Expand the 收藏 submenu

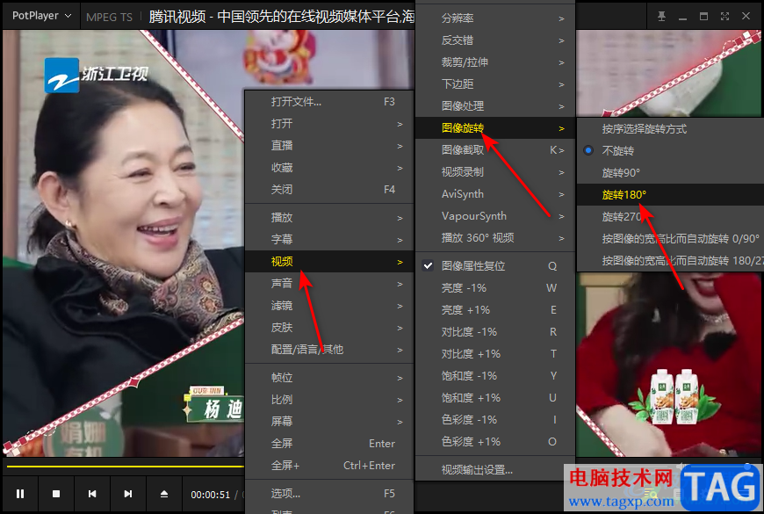(329, 167)
